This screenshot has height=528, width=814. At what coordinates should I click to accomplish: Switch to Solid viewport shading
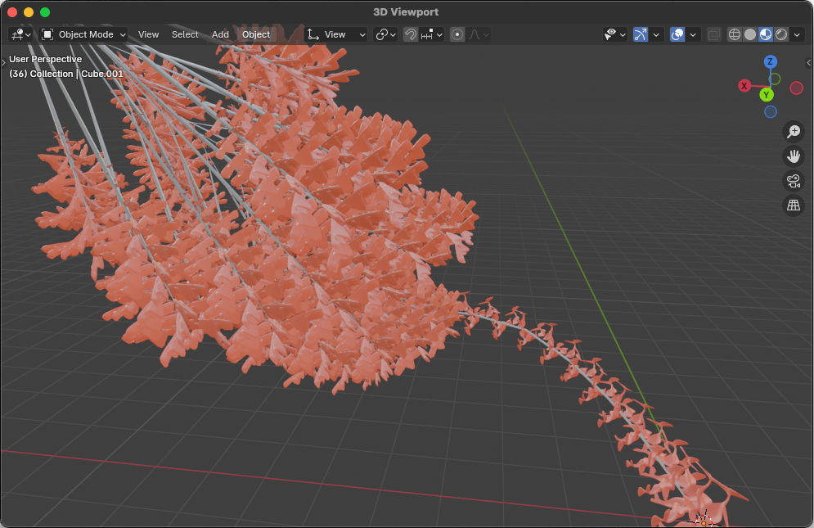[749, 34]
